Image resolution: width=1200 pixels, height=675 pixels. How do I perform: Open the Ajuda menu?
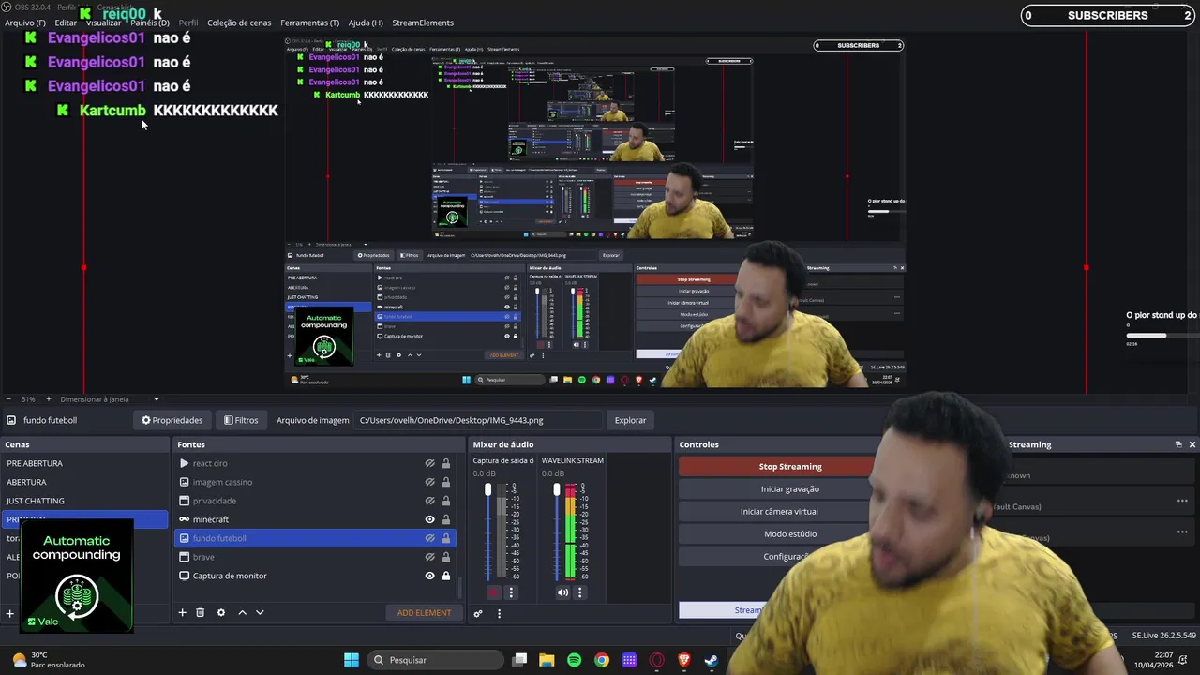[366, 22]
